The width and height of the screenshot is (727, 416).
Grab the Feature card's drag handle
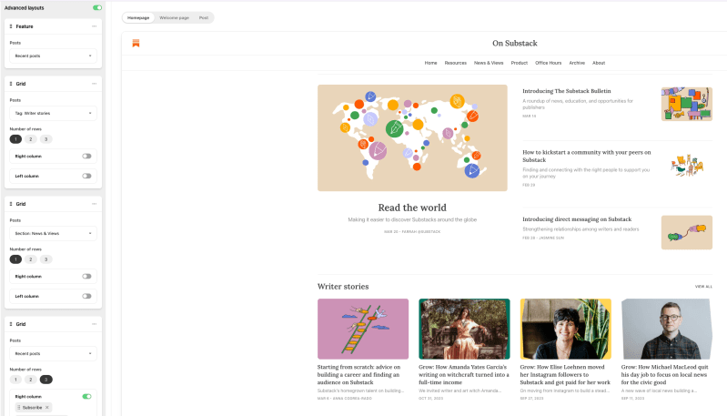click(11, 26)
